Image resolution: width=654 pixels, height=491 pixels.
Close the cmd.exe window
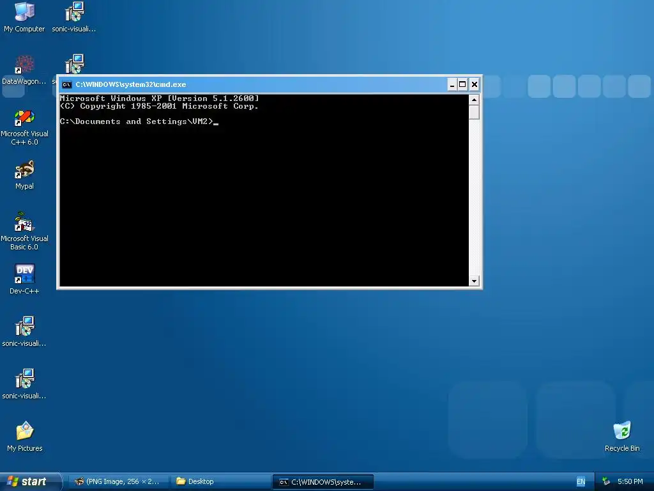pos(475,85)
